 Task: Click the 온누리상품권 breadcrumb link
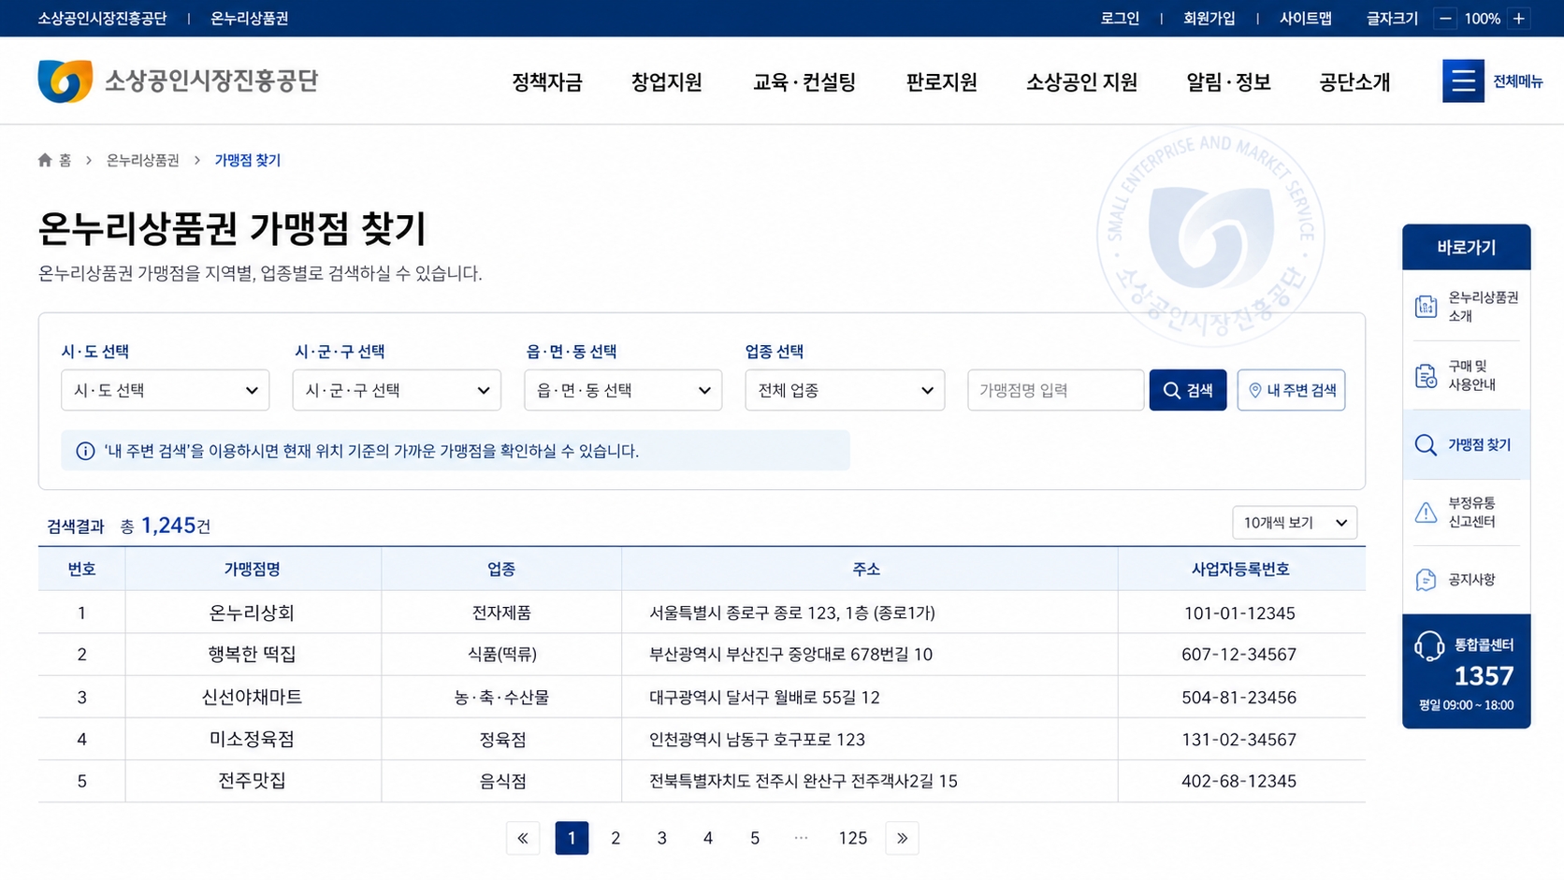tap(142, 160)
